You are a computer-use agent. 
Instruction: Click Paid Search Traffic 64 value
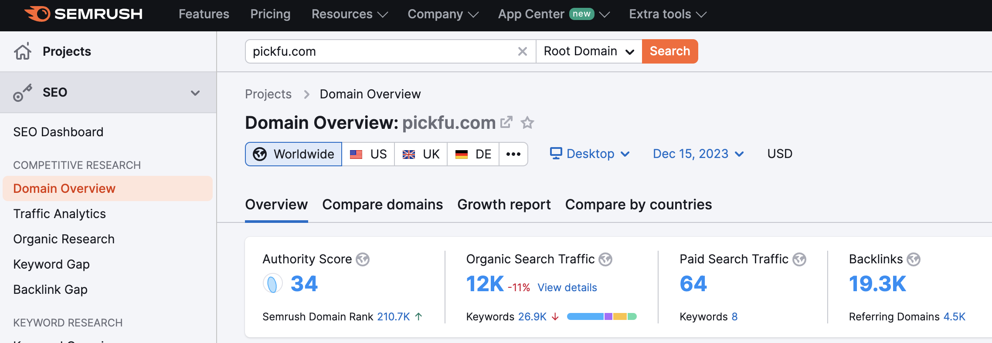[x=693, y=284]
